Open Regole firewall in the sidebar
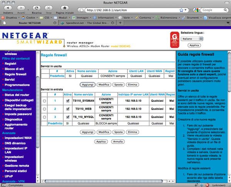Screen dimensions: 231x187 coord(15,74)
